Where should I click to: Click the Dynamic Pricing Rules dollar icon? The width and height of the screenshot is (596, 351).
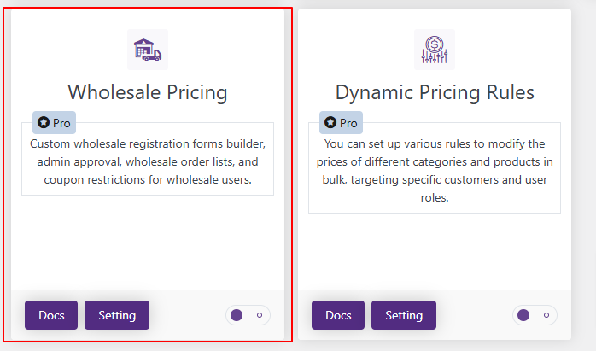434,49
